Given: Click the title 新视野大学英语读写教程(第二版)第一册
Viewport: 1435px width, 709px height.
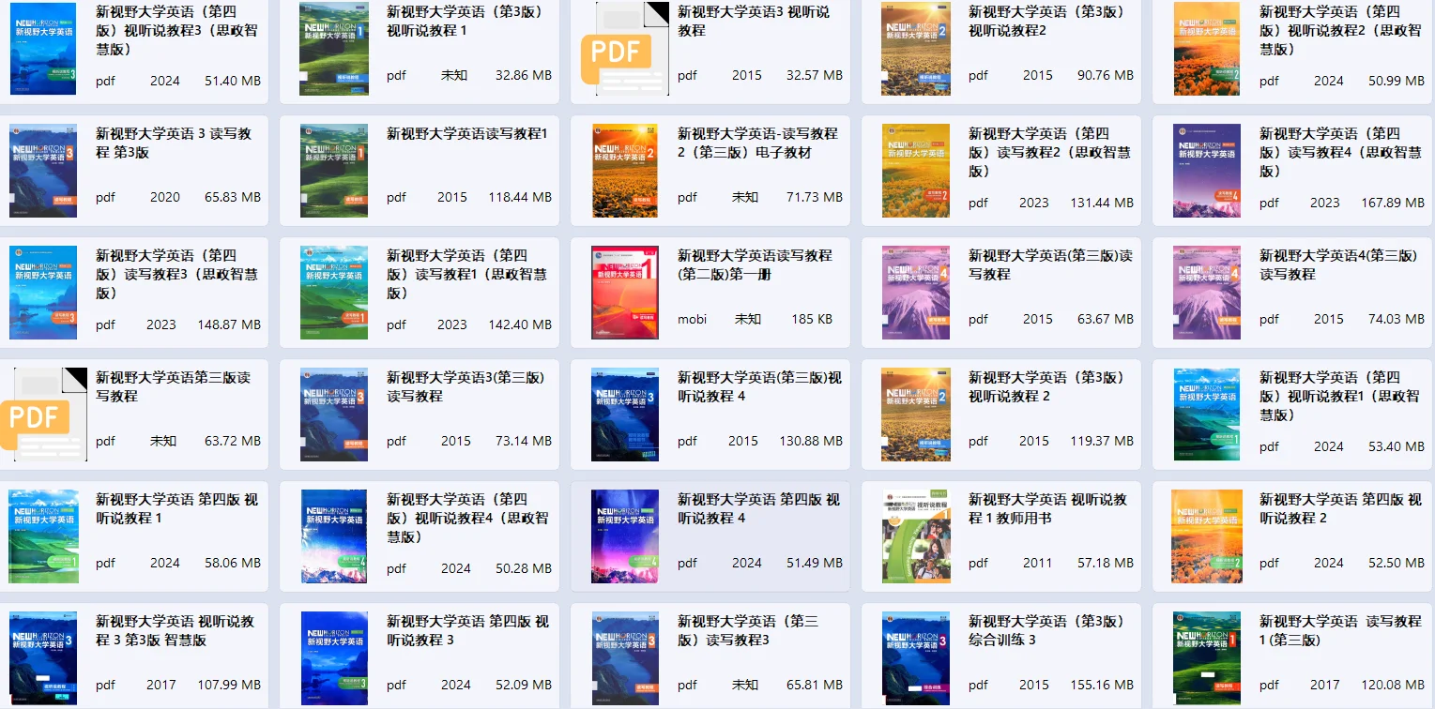Looking at the screenshot, I should [x=755, y=264].
